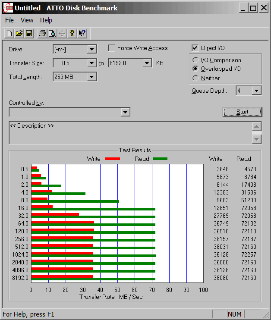Open the Total Length dropdown
271x320 pixels.
(x=91, y=77)
